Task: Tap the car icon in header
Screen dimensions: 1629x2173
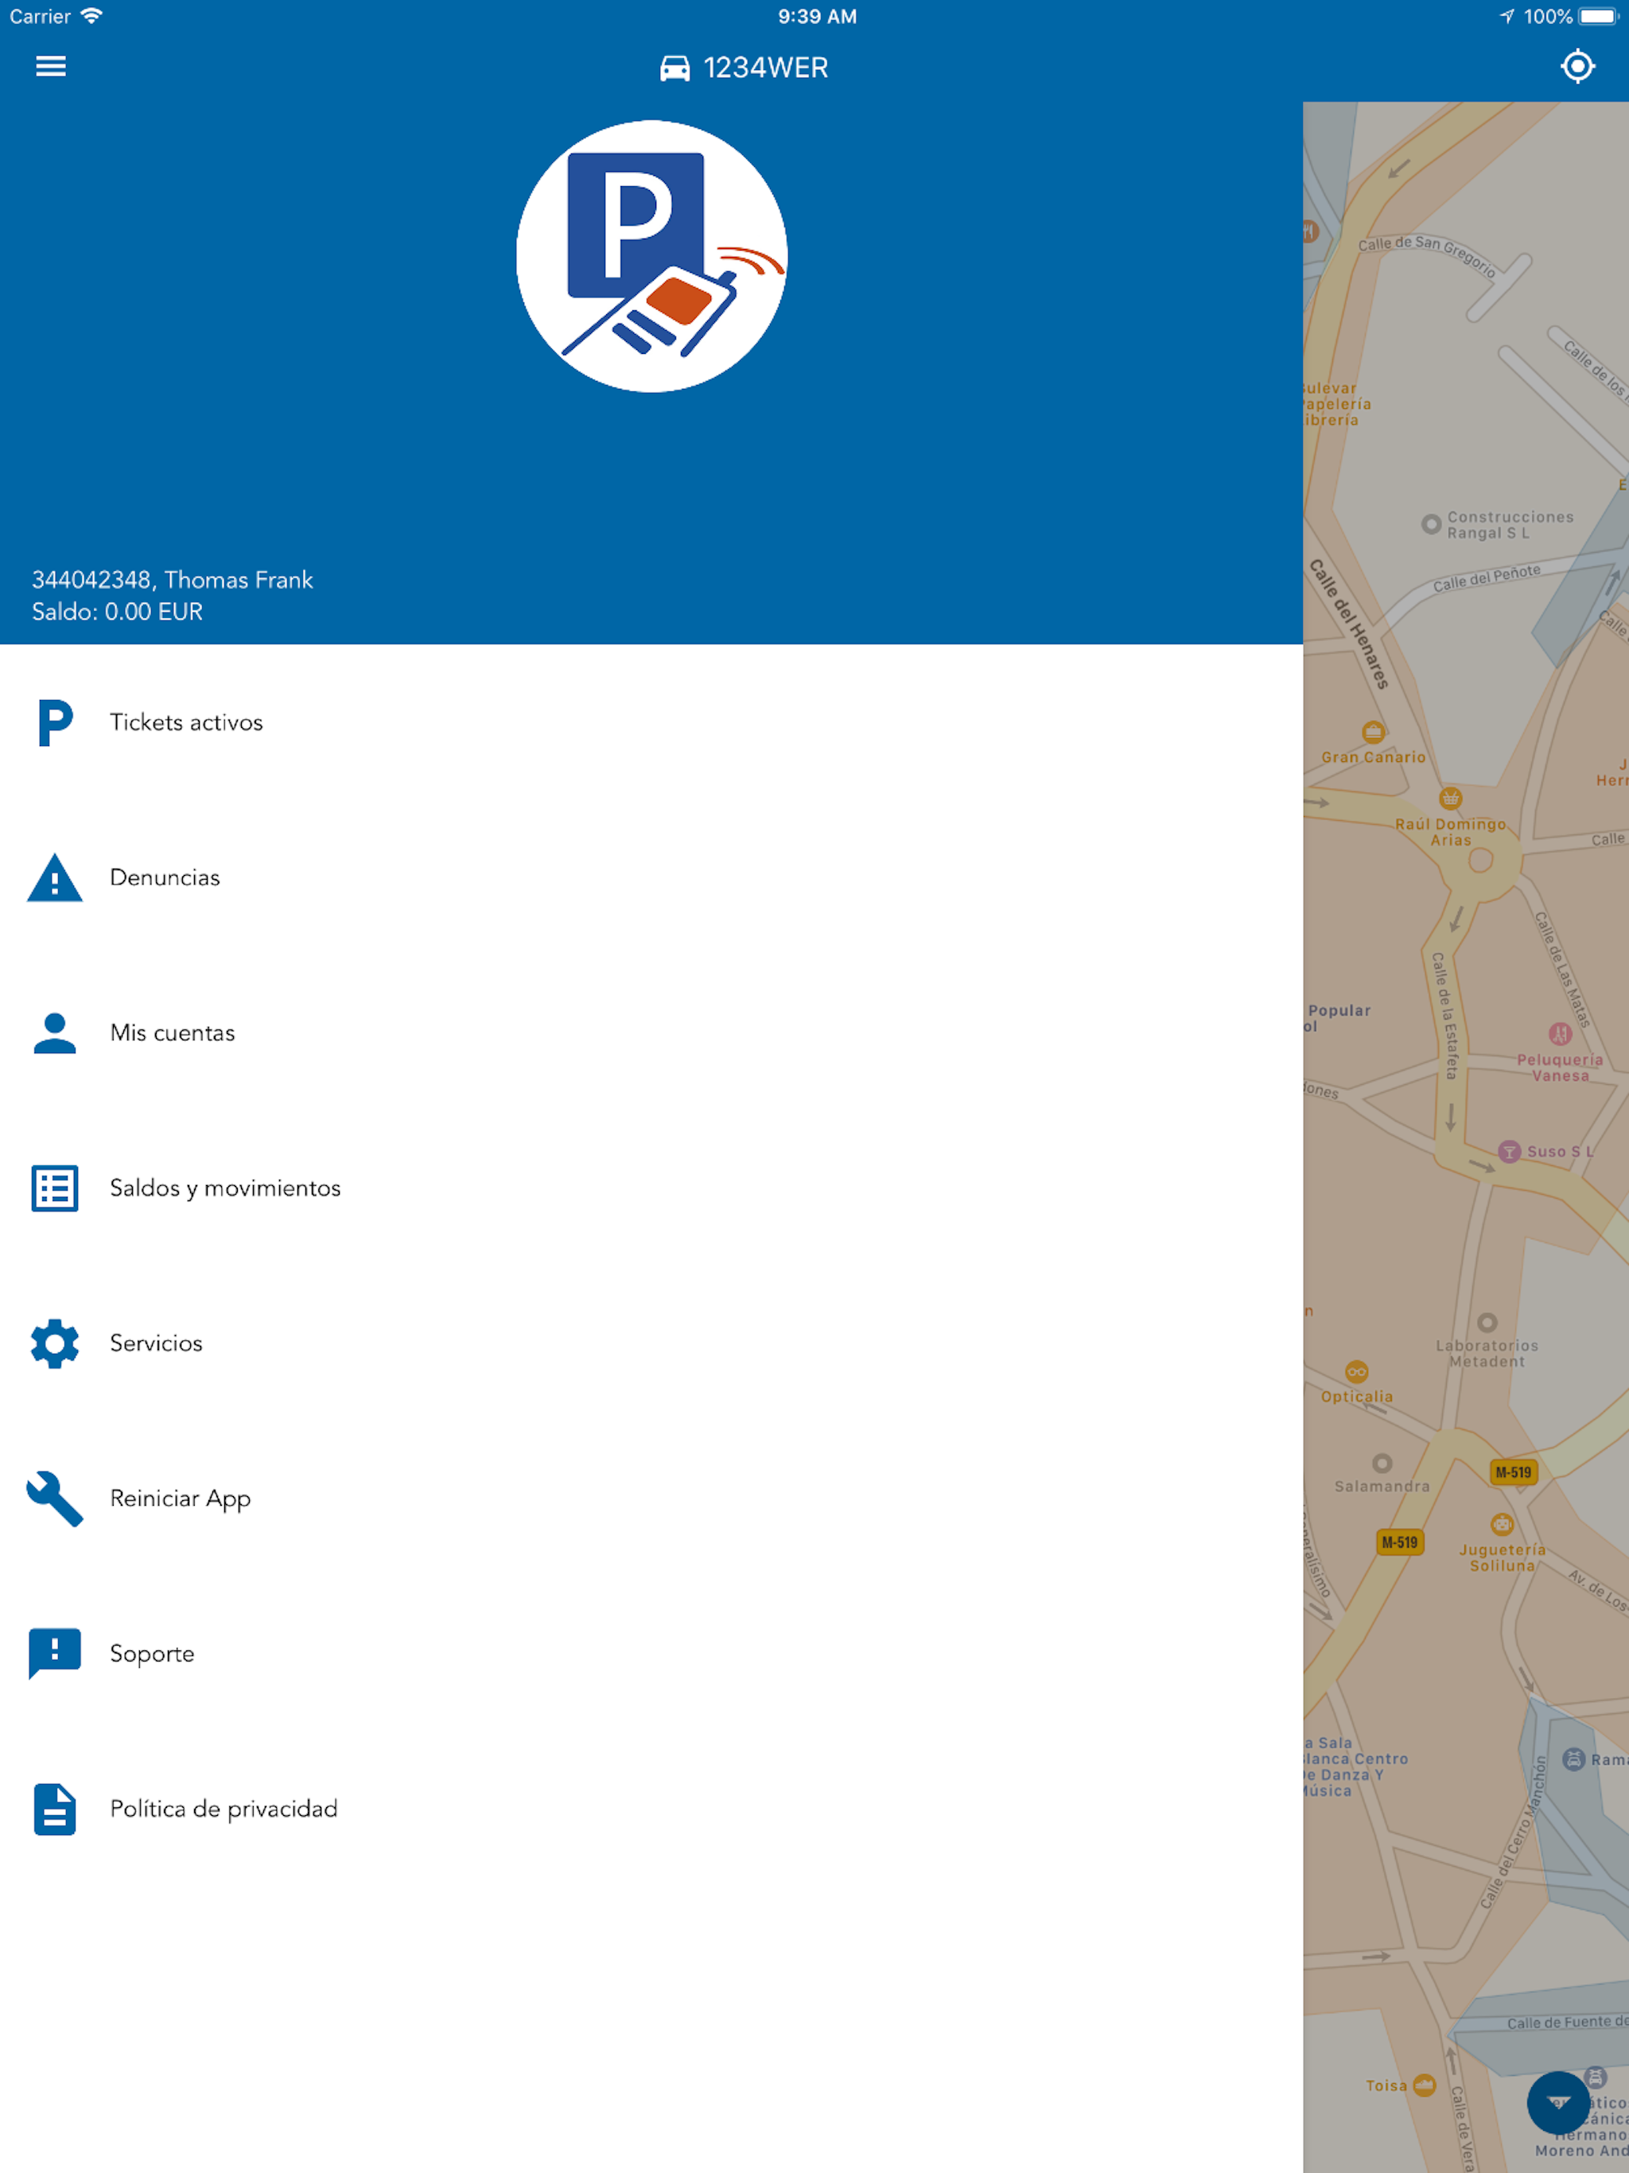Action: pos(674,68)
